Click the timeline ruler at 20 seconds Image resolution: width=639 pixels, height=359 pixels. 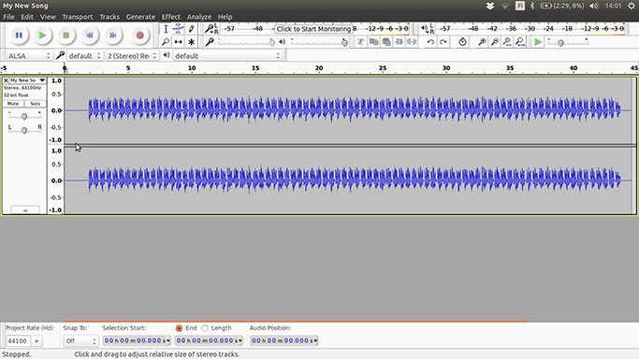pyautogui.click(x=319, y=68)
